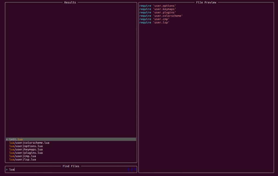278x176 pixels.
Task: Click the Find Files prompt title
Action: pyautogui.click(x=71, y=166)
